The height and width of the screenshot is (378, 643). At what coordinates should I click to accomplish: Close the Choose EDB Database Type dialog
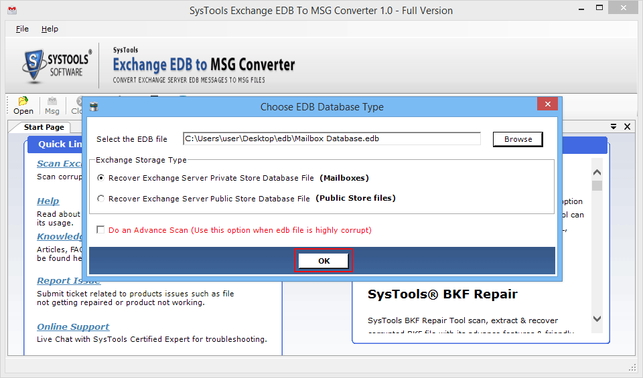[x=547, y=104]
